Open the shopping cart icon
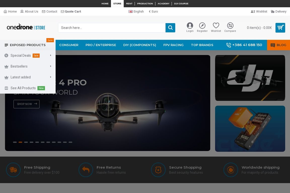Viewport: 290px width, 193px height. coord(280,28)
